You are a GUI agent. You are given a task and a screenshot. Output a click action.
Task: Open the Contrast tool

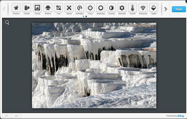point(112,8)
